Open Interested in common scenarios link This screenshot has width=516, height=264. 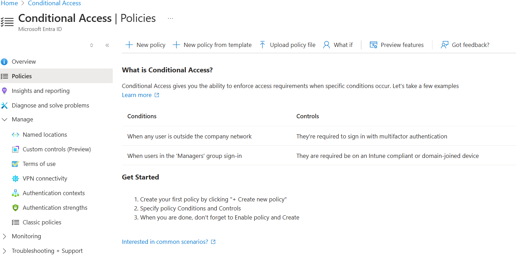165,242
